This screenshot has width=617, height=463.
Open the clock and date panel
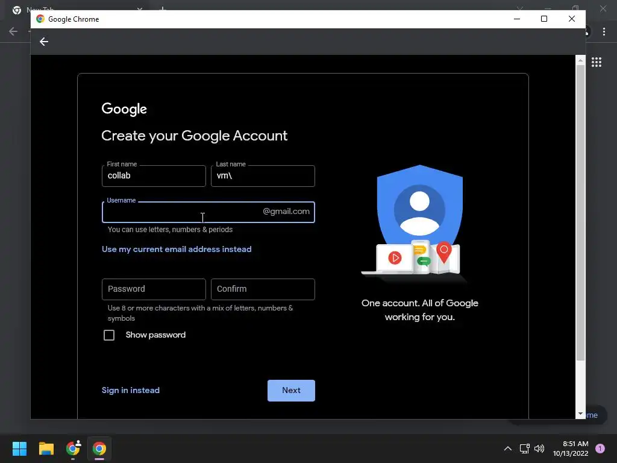(x=571, y=449)
